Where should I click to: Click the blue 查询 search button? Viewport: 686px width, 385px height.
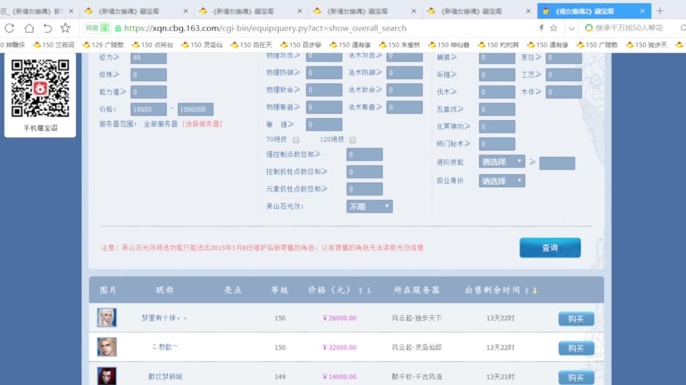point(550,248)
